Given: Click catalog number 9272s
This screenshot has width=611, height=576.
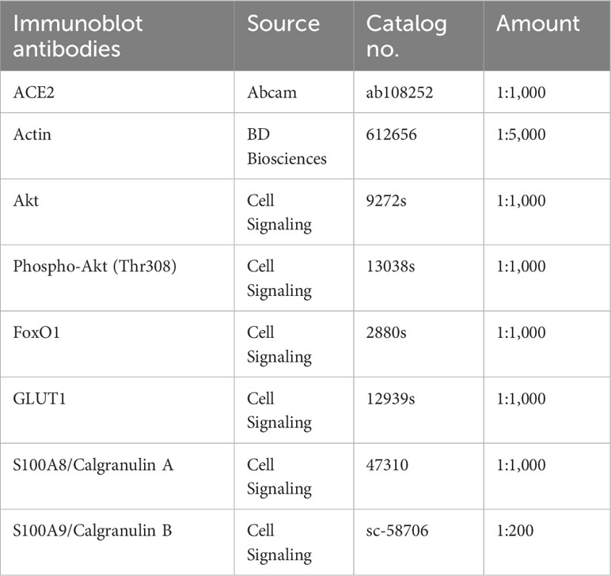Looking at the screenshot, I should (386, 200).
